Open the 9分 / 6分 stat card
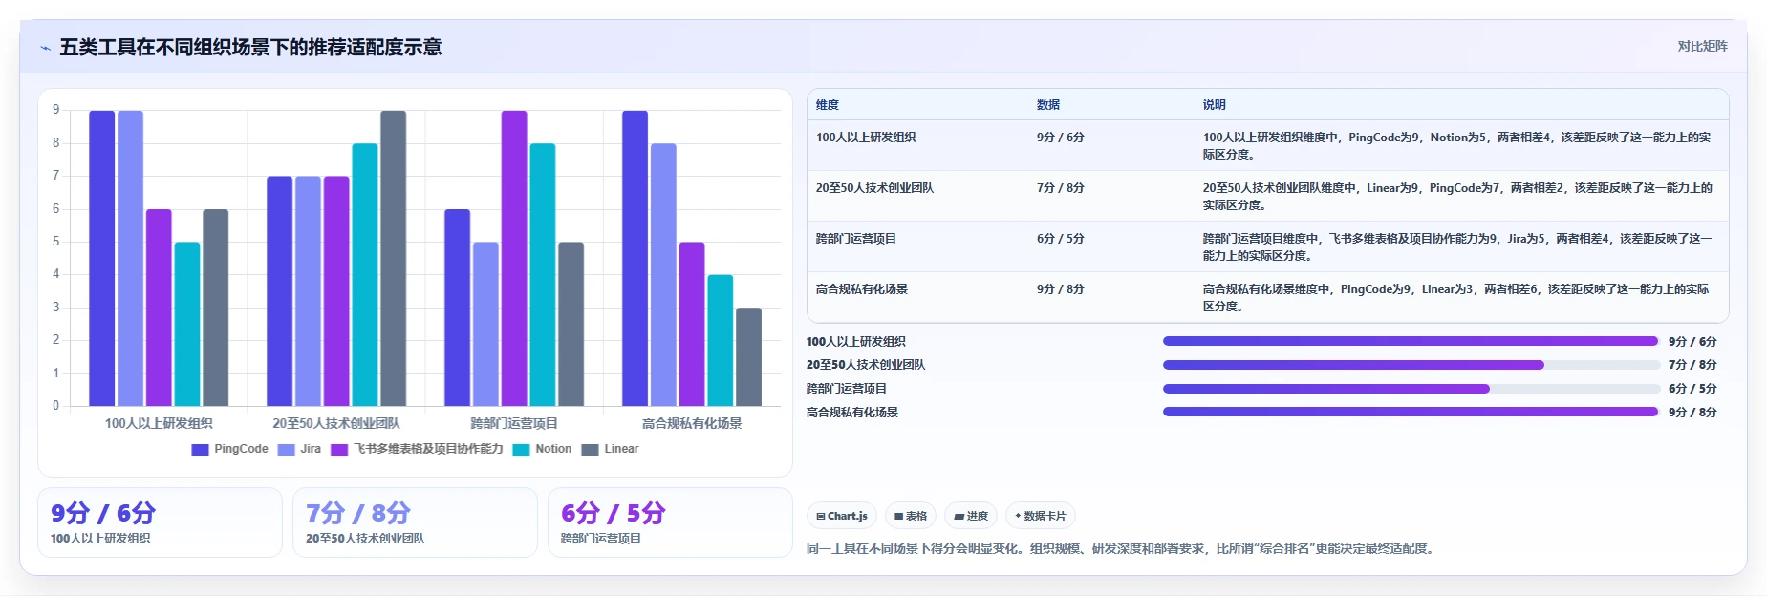Viewport: 1767px width, 596px height. [x=160, y=522]
